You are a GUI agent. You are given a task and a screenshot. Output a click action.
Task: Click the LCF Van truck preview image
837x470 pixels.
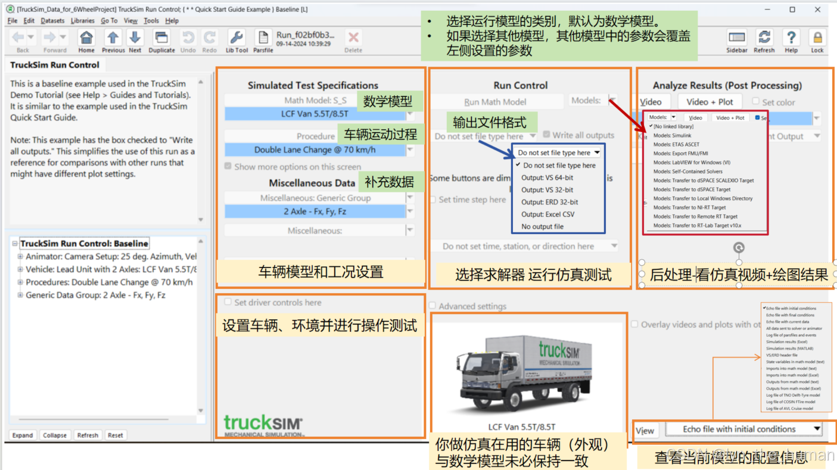click(525, 372)
